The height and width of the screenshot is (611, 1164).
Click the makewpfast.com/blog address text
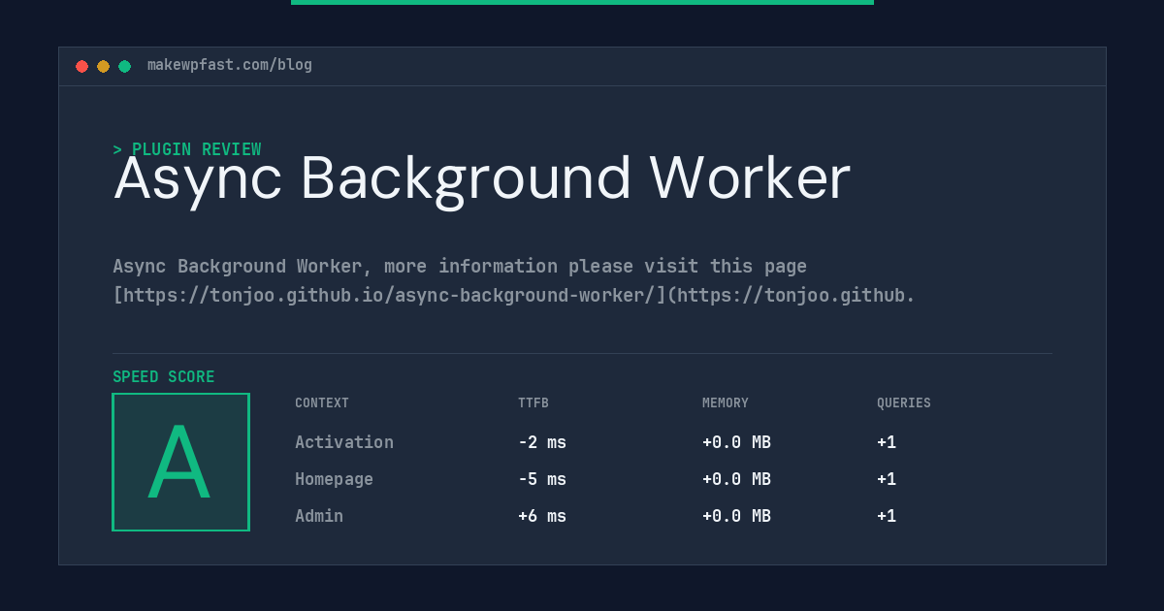click(x=230, y=65)
